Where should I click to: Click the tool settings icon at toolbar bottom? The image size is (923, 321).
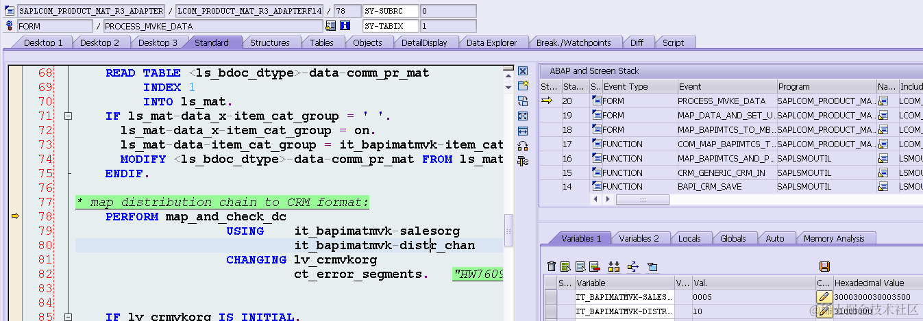(x=523, y=161)
